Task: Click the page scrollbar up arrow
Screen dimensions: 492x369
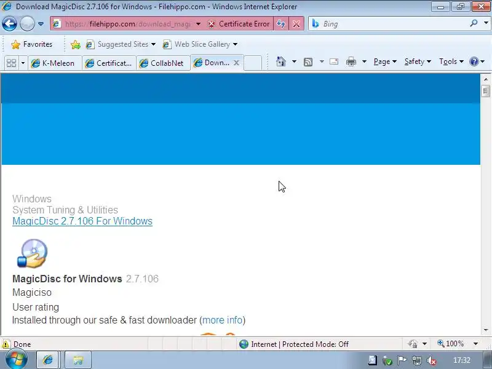Action: [485, 79]
